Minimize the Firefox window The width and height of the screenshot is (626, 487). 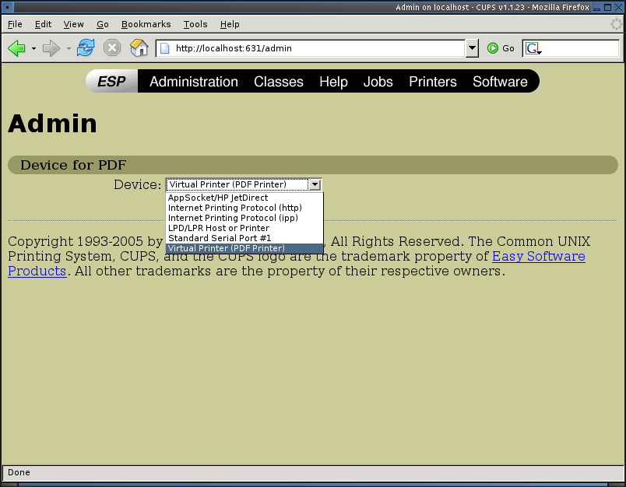(x=597, y=8)
